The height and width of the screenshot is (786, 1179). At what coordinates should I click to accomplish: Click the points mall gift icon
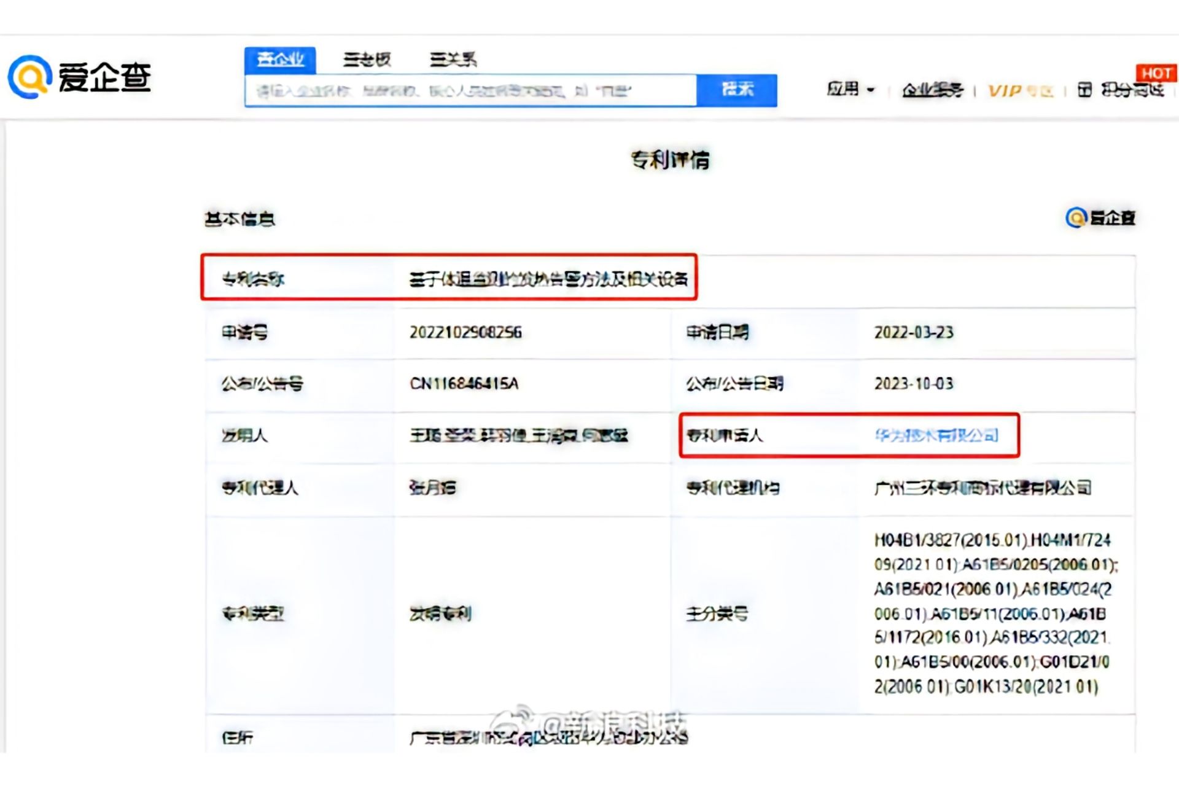tap(1084, 90)
